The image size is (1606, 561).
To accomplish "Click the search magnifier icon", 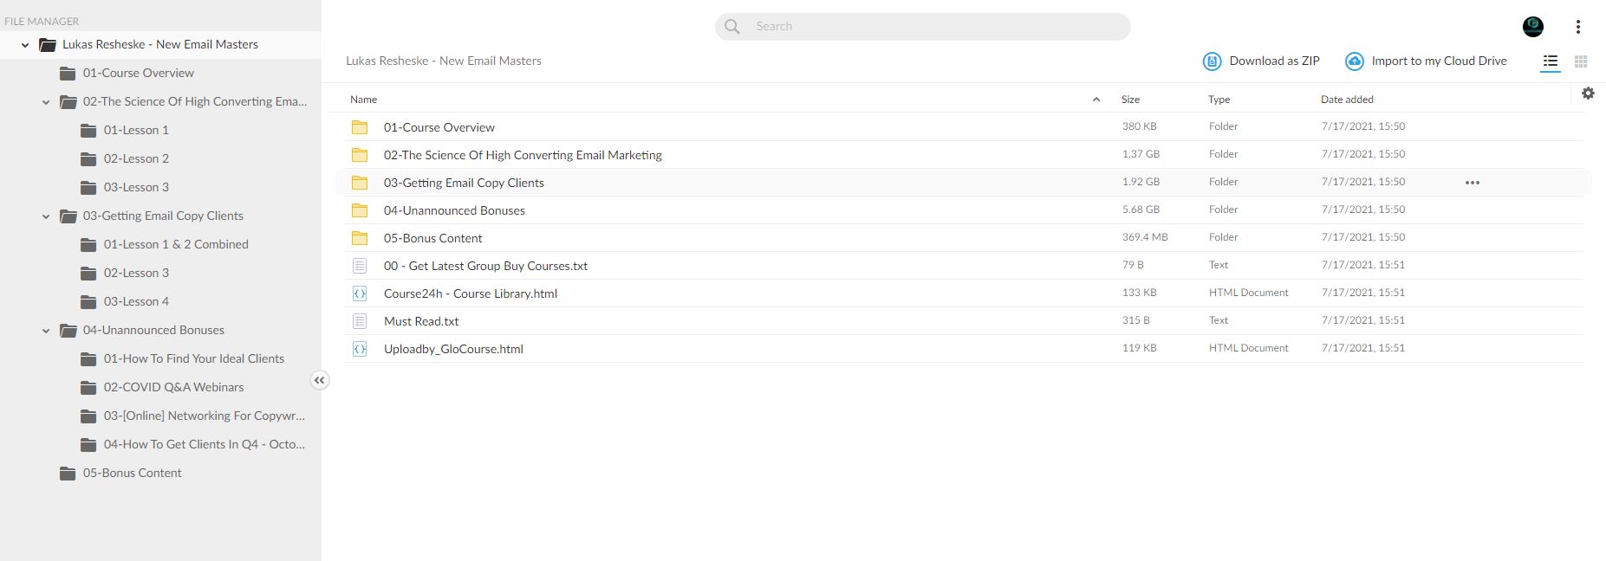I will 732,27.
